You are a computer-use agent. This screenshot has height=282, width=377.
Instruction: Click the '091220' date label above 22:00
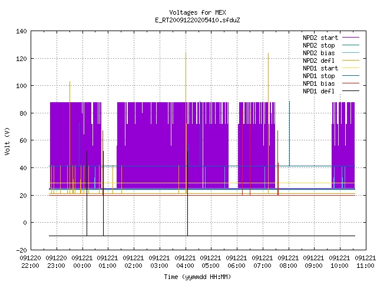[x=30, y=258]
